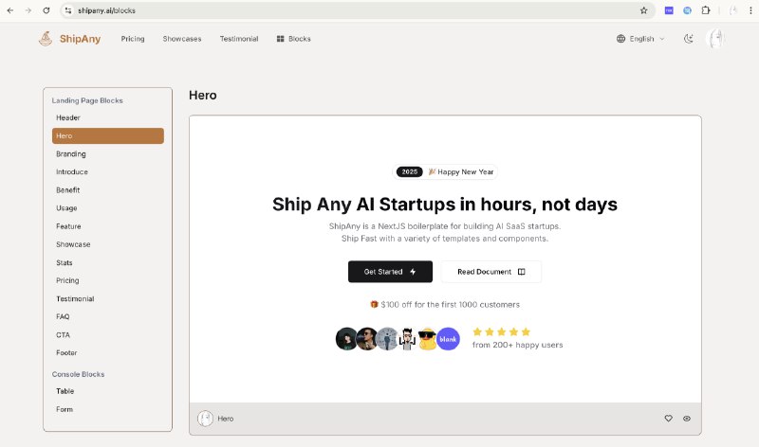This screenshot has width=759, height=447.
Task: Select Branding in the sidebar
Action: point(108,153)
